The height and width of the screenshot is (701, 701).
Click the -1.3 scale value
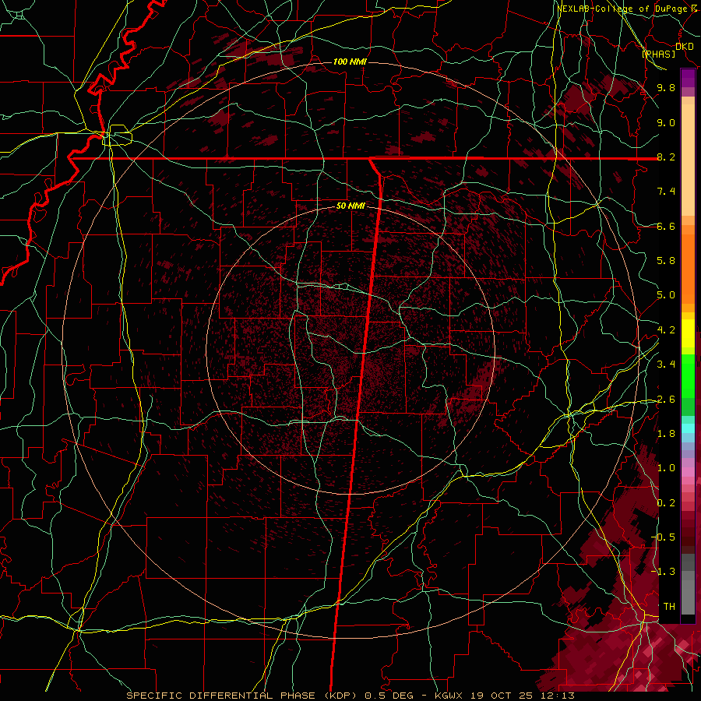click(664, 572)
